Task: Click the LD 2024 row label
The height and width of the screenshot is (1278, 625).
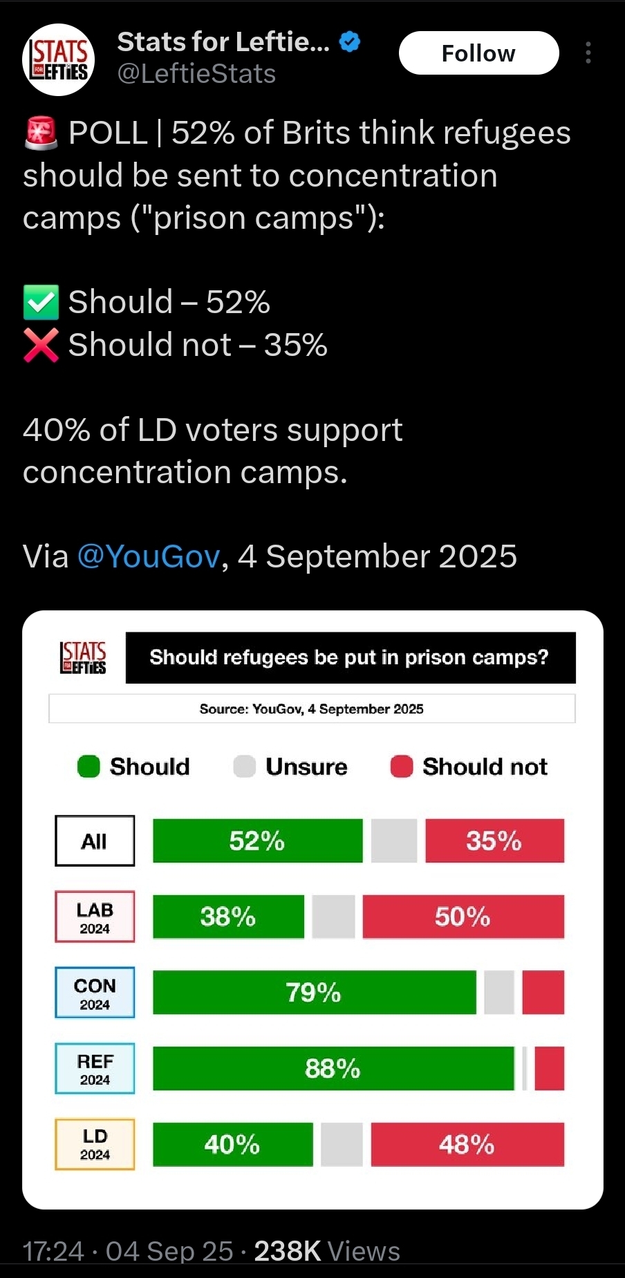Action: pyautogui.click(x=95, y=1144)
